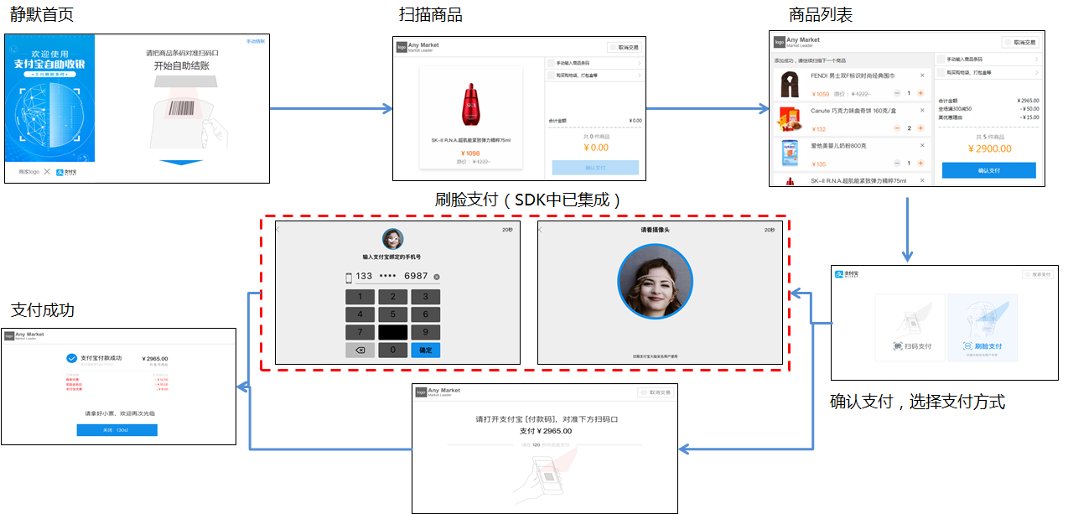Viewport: 1068px width, 514px height.
Task: Click the 支付宝付款成功 text
Action: click(x=101, y=358)
